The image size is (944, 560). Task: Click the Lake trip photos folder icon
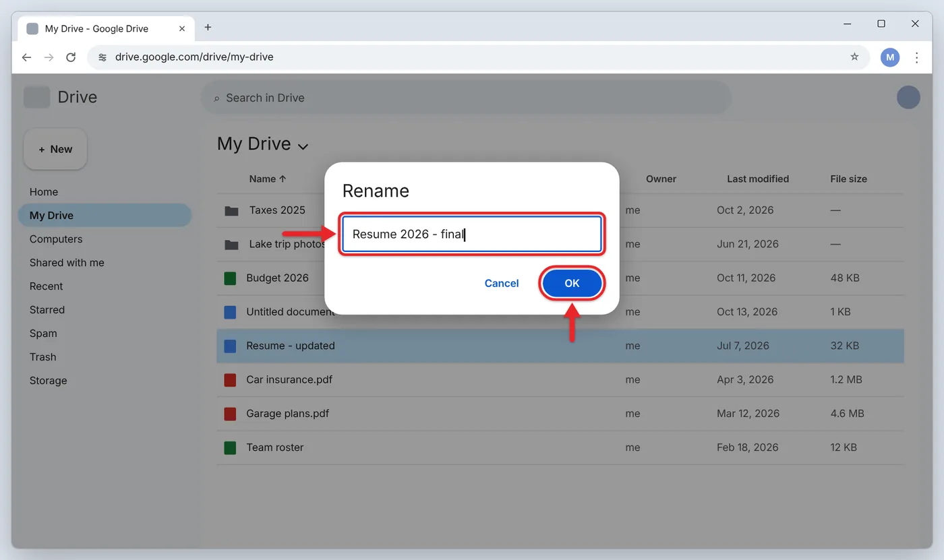tap(232, 245)
